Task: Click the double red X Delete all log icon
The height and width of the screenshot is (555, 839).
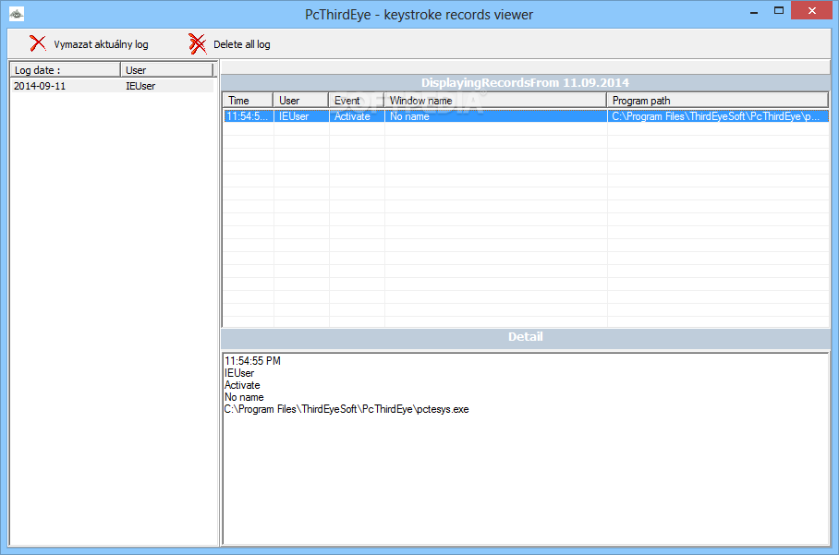Action: tap(197, 43)
